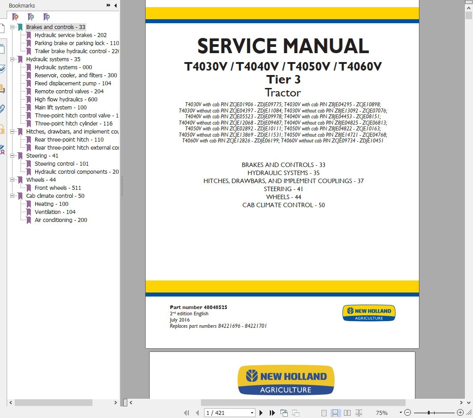Delete the selected bookmark

(x=15, y=17)
